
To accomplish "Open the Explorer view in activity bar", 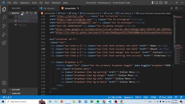I will click(4, 9).
